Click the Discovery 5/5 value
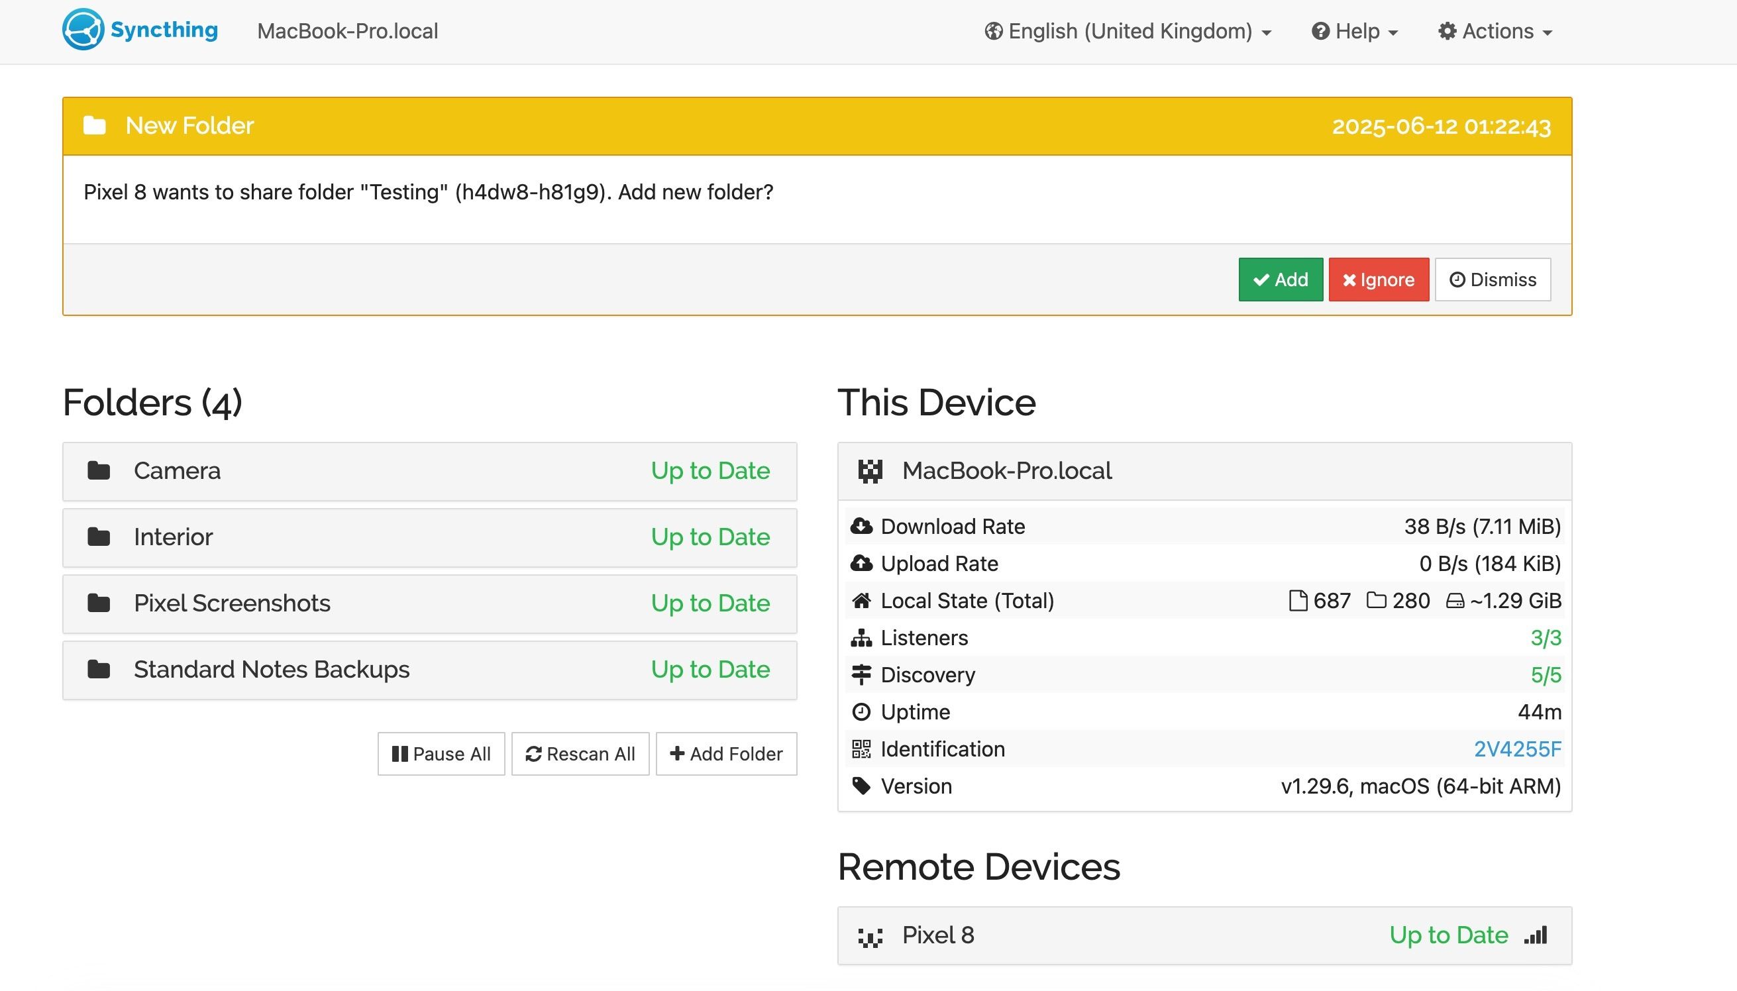The height and width of the screenshot is (991, 1737). [x=1546, y=674]
